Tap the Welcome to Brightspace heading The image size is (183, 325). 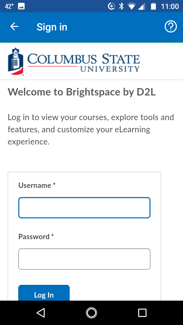point(82,92)
